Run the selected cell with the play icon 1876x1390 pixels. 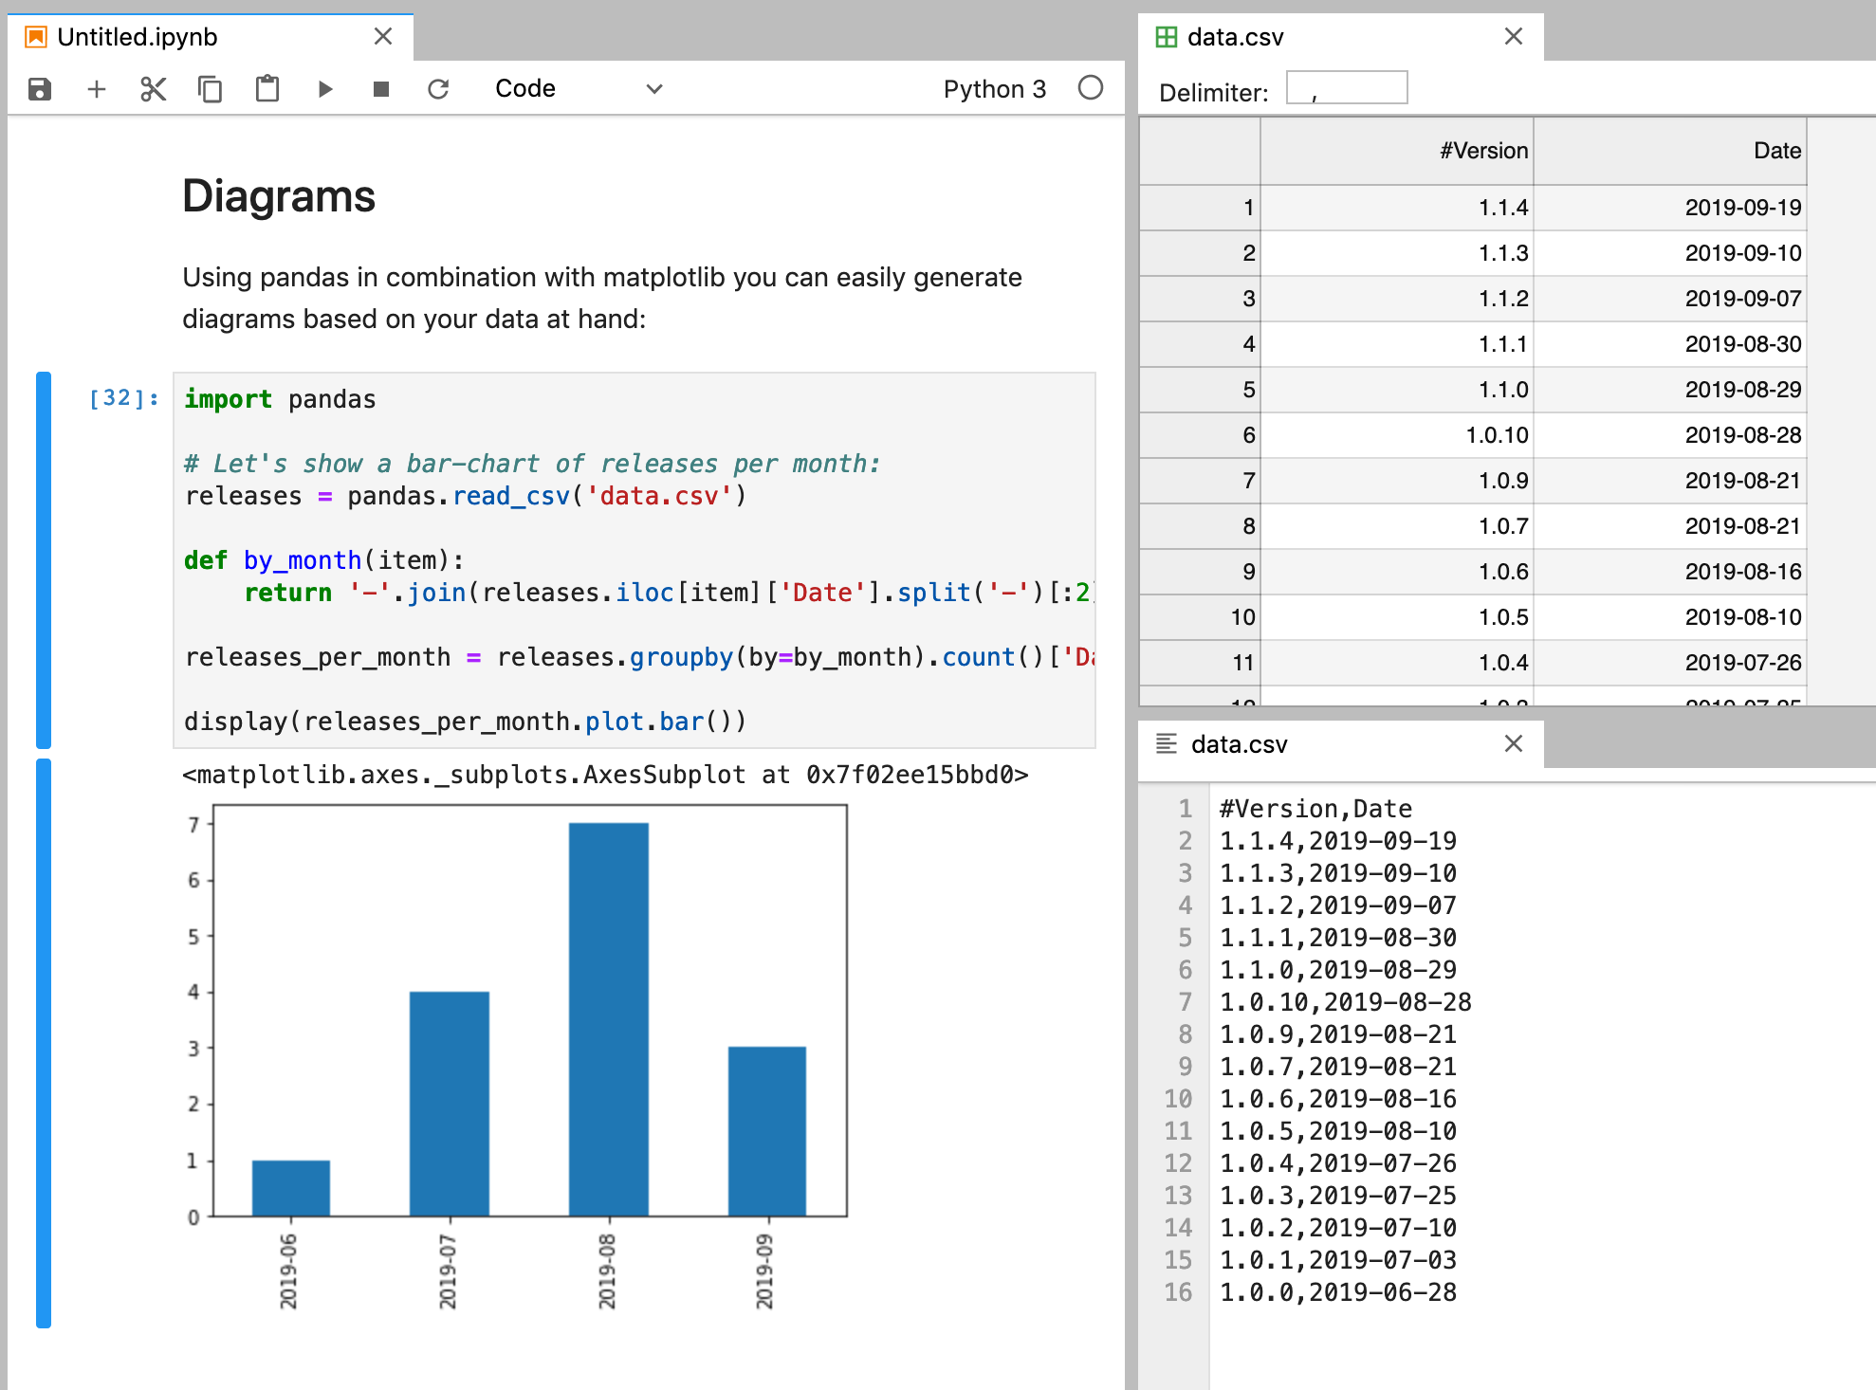coord(324,89)
